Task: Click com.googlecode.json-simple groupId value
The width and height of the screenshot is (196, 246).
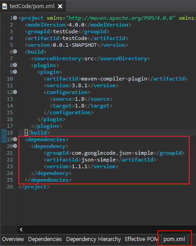Action: coord(113,153)
